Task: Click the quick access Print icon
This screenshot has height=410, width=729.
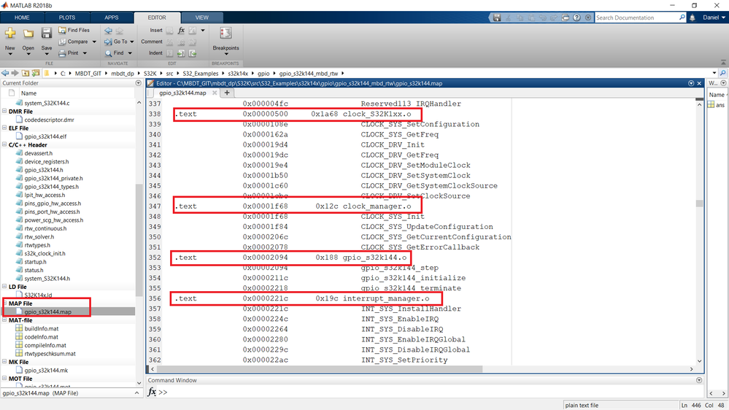Action: 566,18
